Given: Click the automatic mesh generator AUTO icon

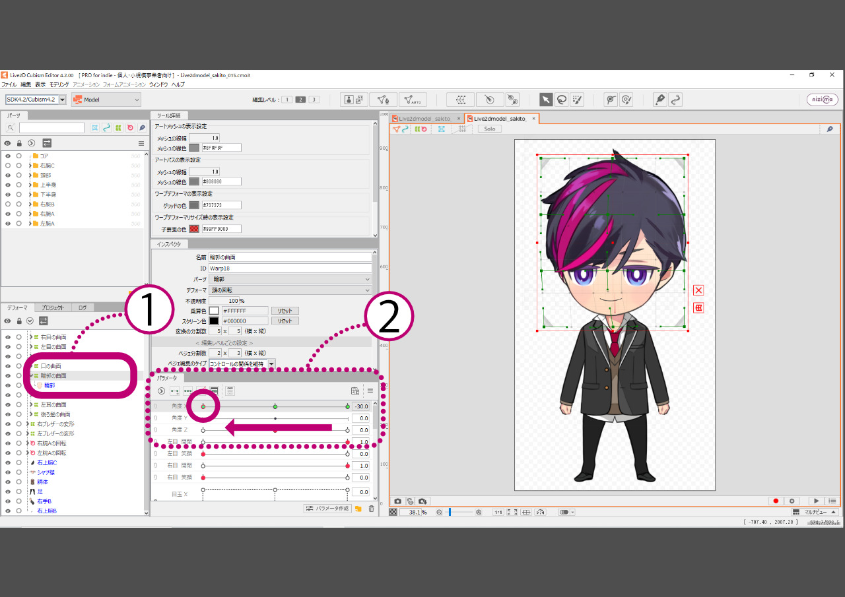Looking at the screenshot, I should click(x=413, y=100).
